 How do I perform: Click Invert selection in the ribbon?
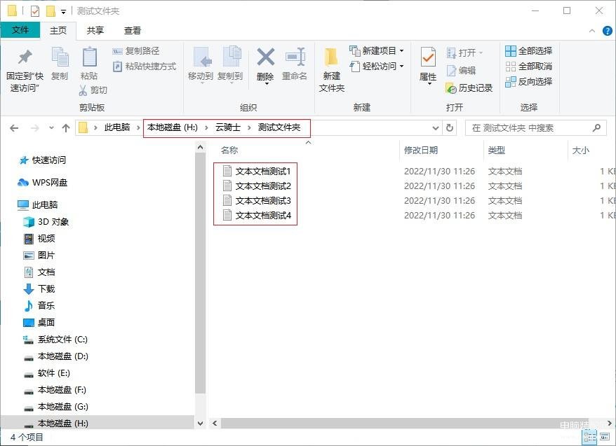[528, 81]
